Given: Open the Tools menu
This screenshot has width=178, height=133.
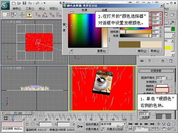Looking at the screenshot, I should pyautogui.click(x=30, y=9).
